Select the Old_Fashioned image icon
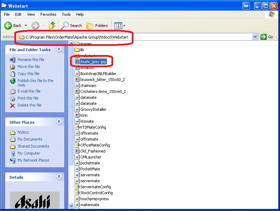Screen dimensions: 280x211 click(77, 151)
